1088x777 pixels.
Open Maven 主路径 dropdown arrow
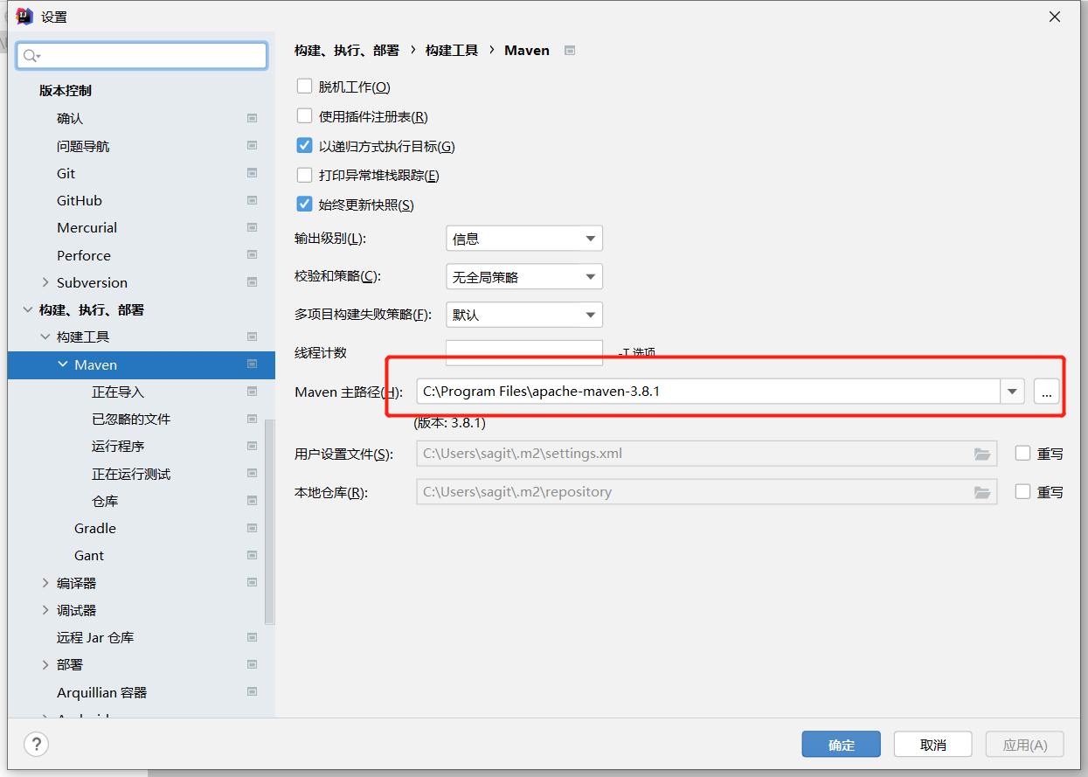1013,392
